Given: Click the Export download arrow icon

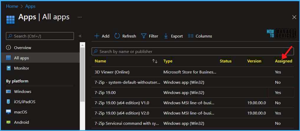Looking at the screenshot, I should [x=166, y=36].
